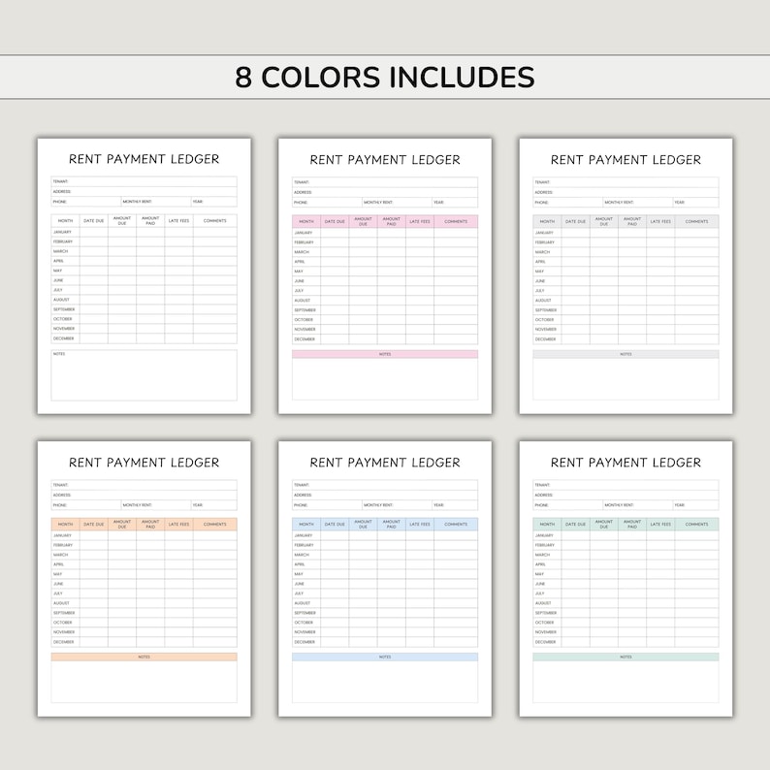Click the pink MONTH column header

point(306,221)
